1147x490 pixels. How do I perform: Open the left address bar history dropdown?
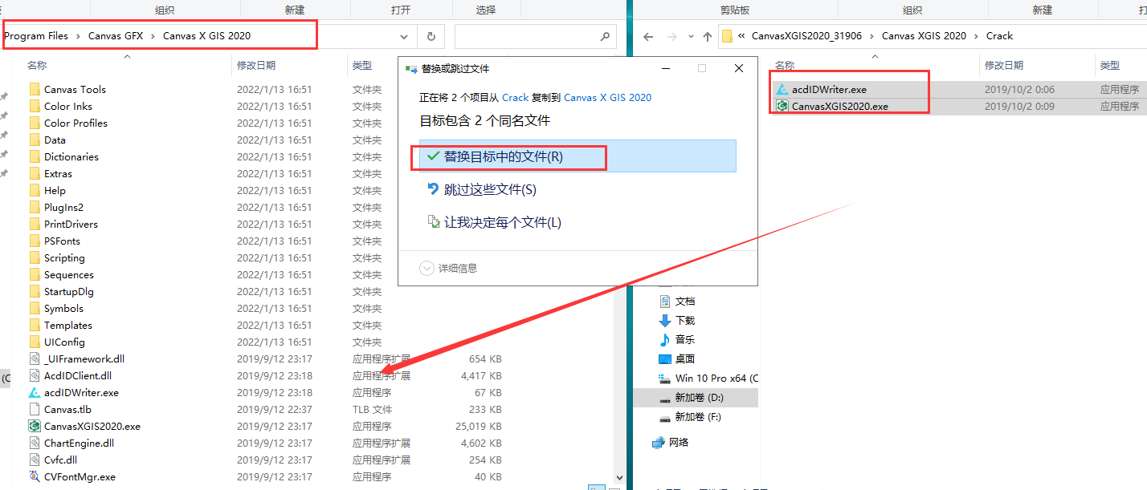click(x=404, y=36)
